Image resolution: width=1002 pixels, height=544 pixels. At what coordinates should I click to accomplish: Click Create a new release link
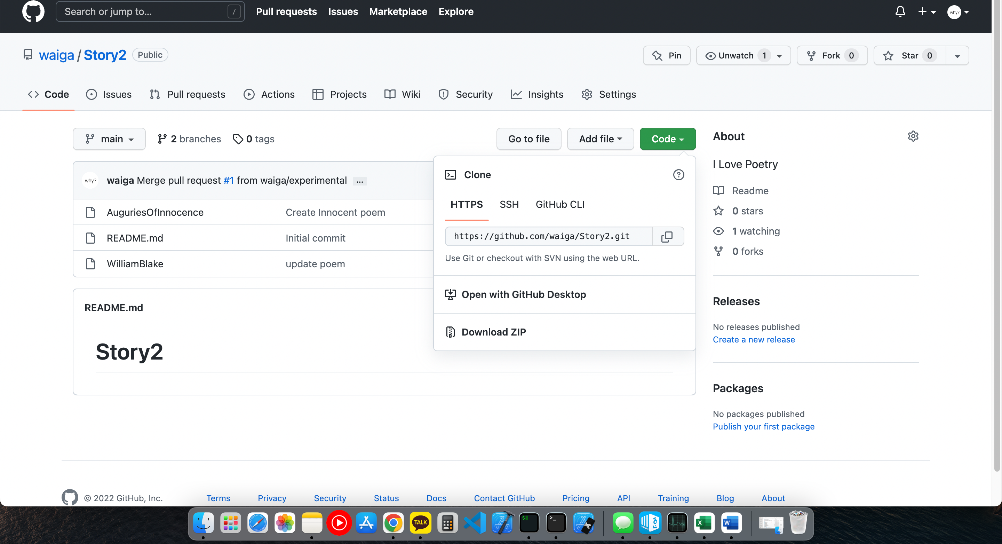[x=754, y=339]
